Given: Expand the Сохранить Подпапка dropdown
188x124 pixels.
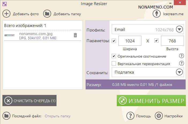Looking at the screenshot, I should click(x=179, y=72).
